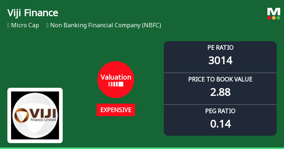Click the red dot under the M logo
The image size is (284, 149).
[x=269, y=18]
